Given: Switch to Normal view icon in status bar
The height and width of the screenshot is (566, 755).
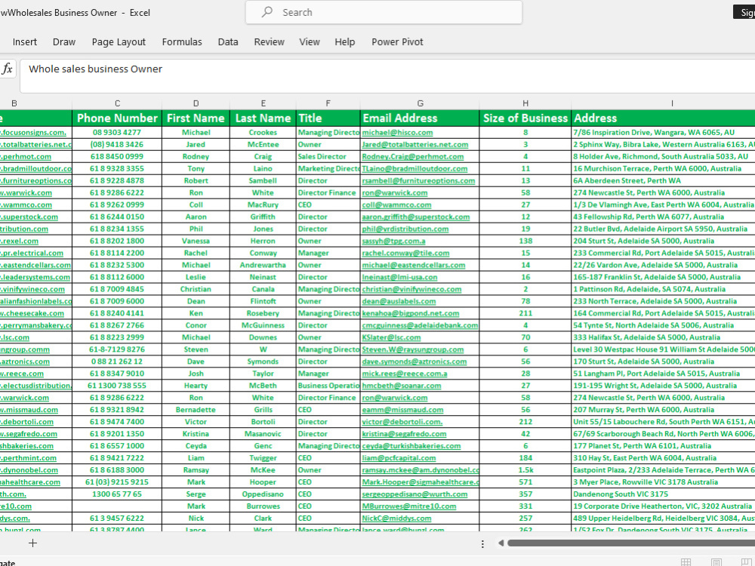Looking at the screenshot, I should pos(686,562).
